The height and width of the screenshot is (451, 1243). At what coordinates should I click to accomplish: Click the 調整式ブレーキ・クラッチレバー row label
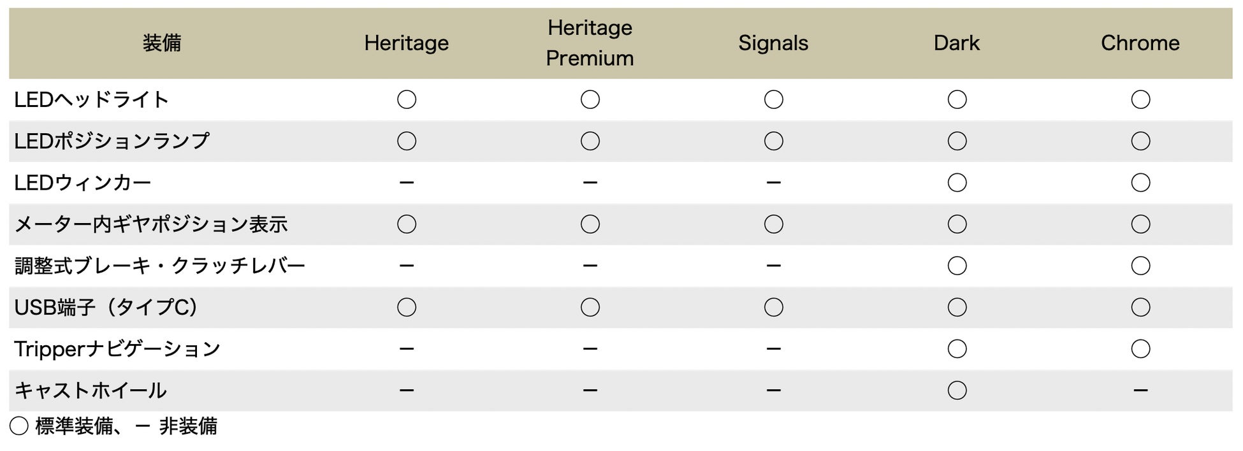tap(160, 266)
